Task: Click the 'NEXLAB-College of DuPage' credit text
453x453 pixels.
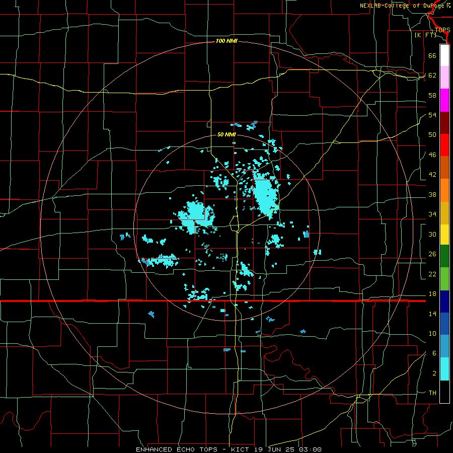Action: [x=401, y=6]
